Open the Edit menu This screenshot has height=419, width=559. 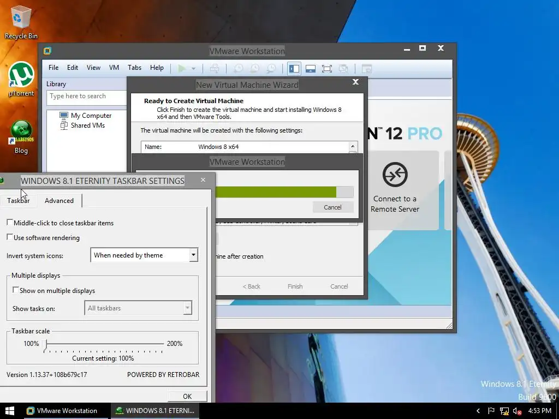click(x=73, y=68)
